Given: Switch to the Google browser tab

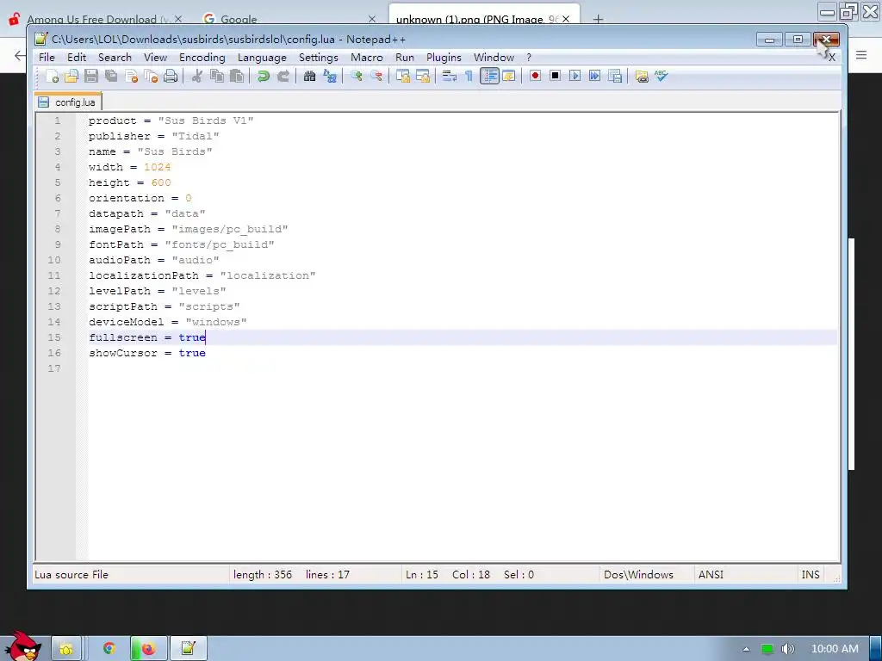Looking at the screenshot, I should pyautogui.click(x=287, y=19).
